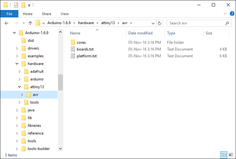Collapse the hardware folder in tree
This screenshot has height=159, width=236.
pyautogui.click(x=17, y=64)
